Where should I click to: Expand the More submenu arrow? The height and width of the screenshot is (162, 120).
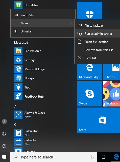(71, 23)
